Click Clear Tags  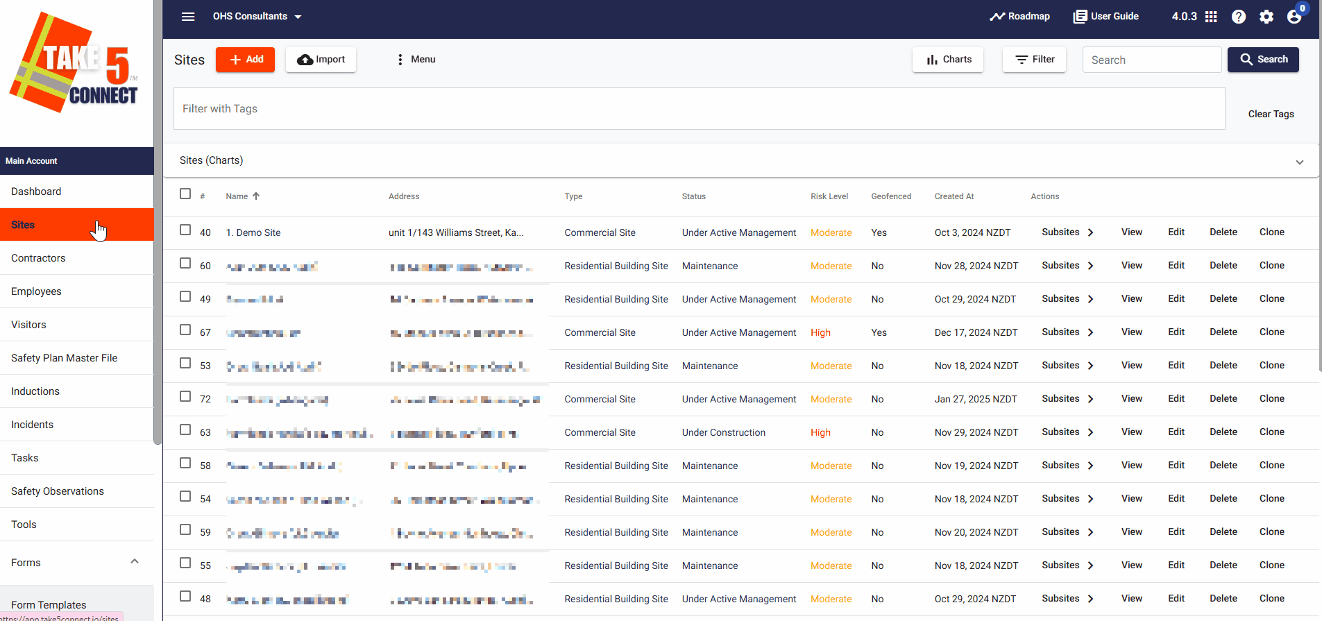point(1271,114)
